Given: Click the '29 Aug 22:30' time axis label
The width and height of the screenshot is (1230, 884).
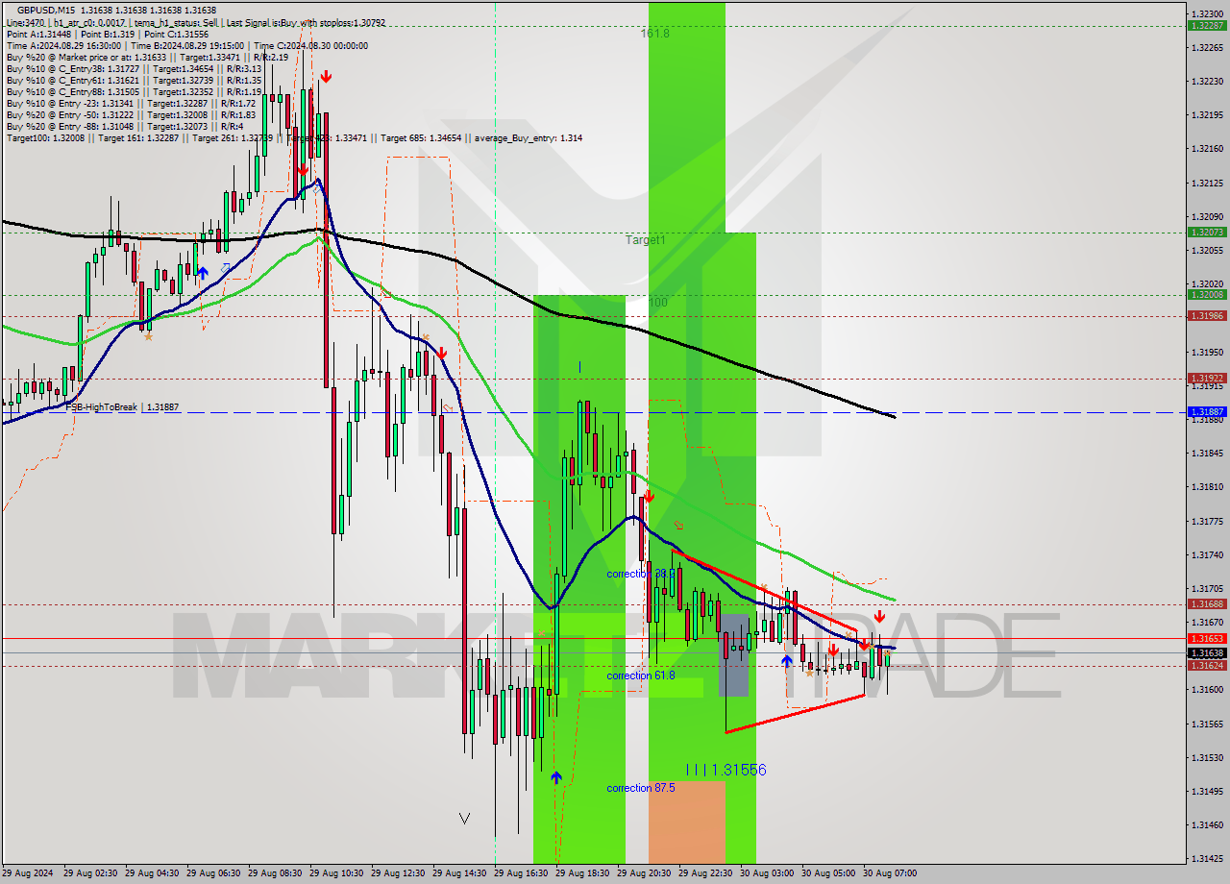Looking at the screenshot, I should 706,873.
